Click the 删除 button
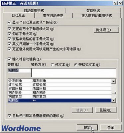Viewport: 124px width, 133px height. (x=106, y=110)
